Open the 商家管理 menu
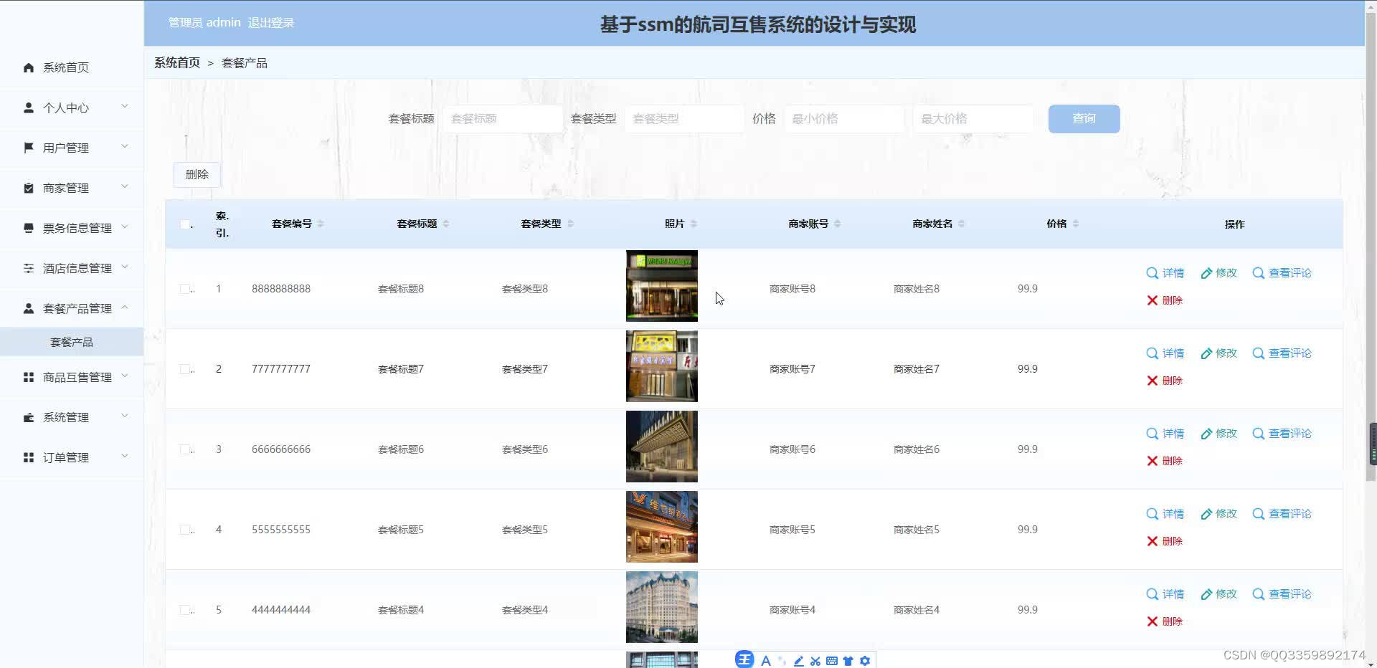Screen dimensions: 1377x668 click(x=72, y=188)
